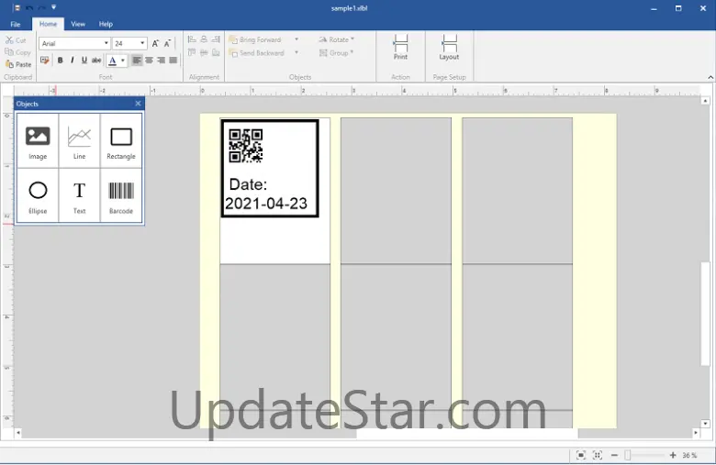Align objects to vertical middle

[204, 53]
